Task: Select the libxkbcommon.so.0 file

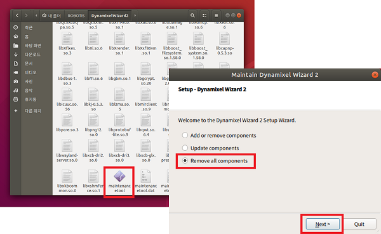Action: tap(67, 181)
